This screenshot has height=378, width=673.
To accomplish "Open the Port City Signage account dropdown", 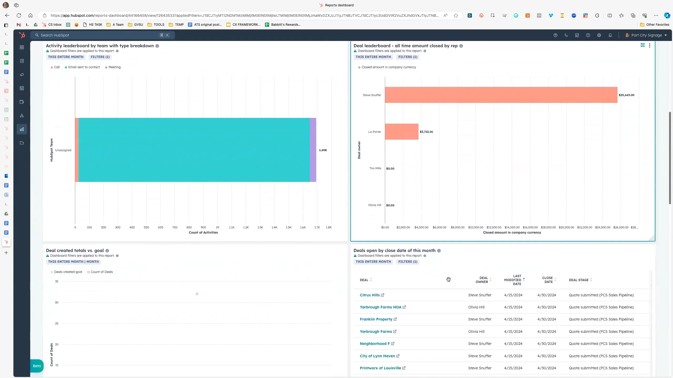I will [x=646, y=35].
